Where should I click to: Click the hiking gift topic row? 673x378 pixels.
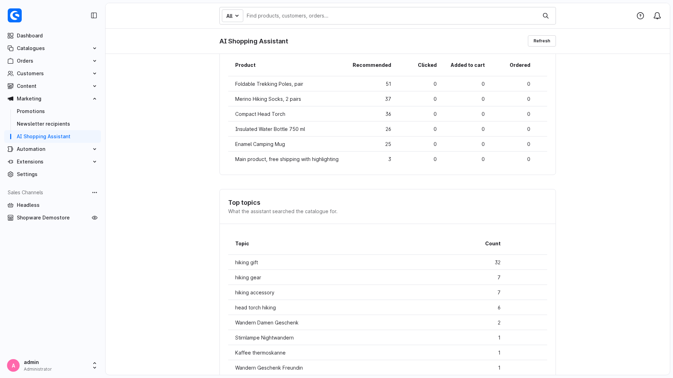[387, 262]
